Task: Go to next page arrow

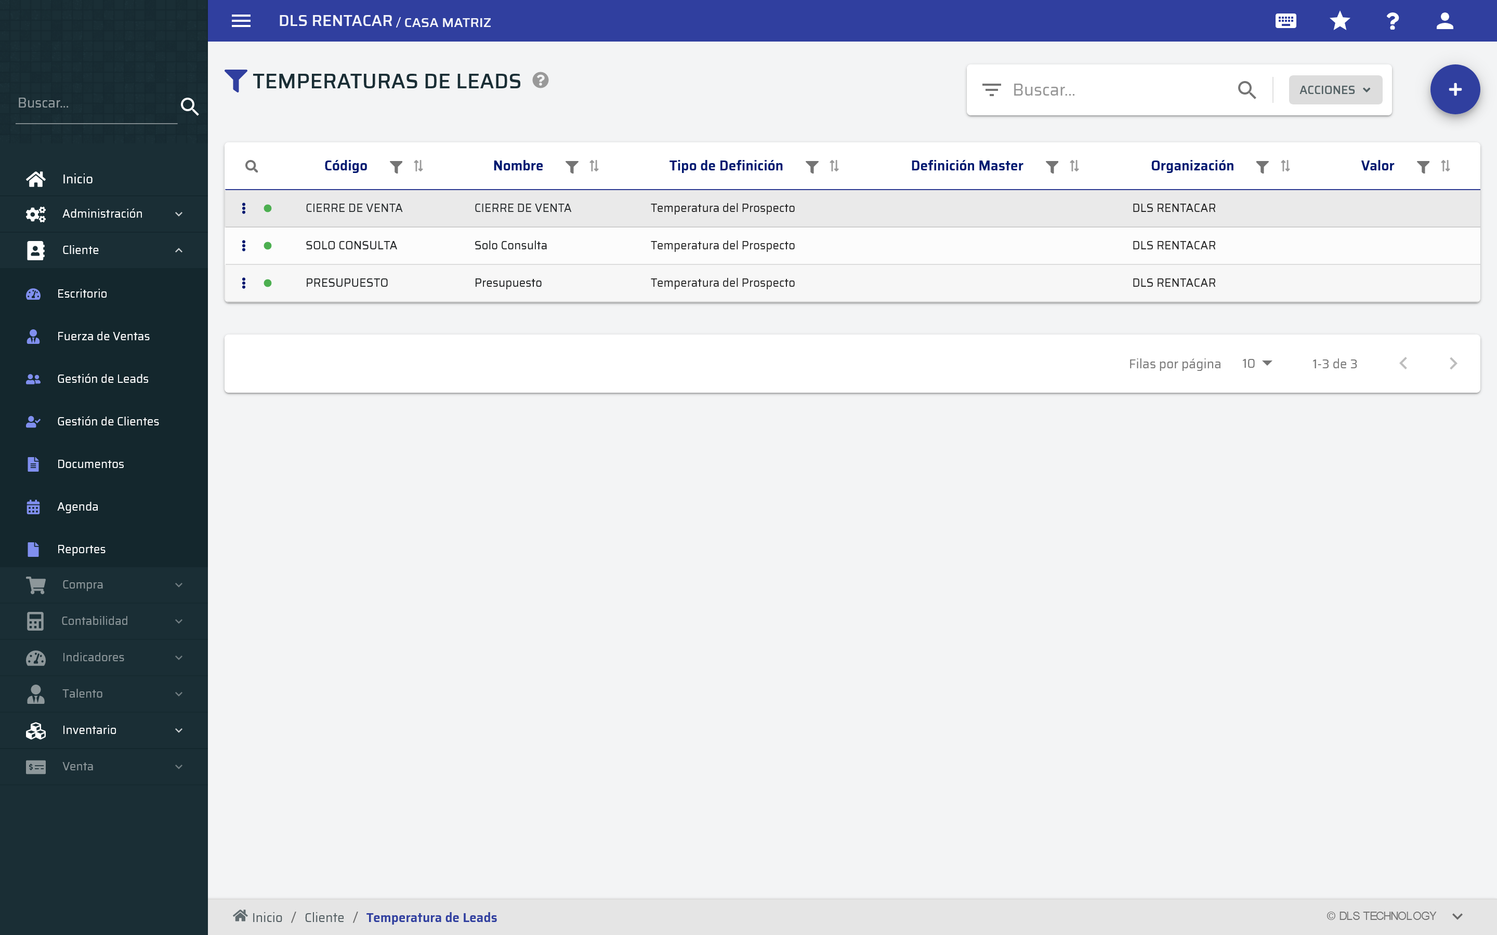Action: (1453, 364)
